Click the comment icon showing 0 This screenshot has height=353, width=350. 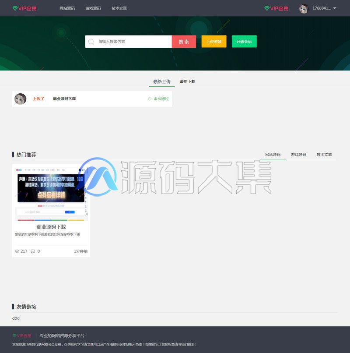[33, 251]
